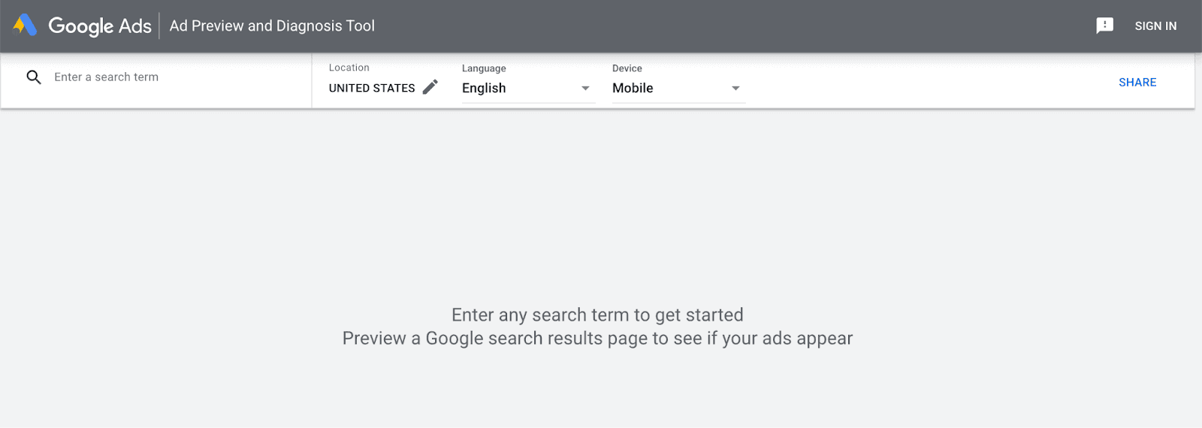Click the Ad Preview and Diagnosis Tool title
Image resolution: width=1202 pixels, height=428 pixels.
[x=272, y=26]
